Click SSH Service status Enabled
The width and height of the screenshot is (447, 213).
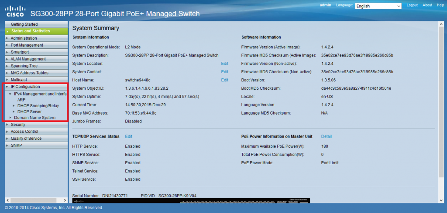(x=133, y=179)
